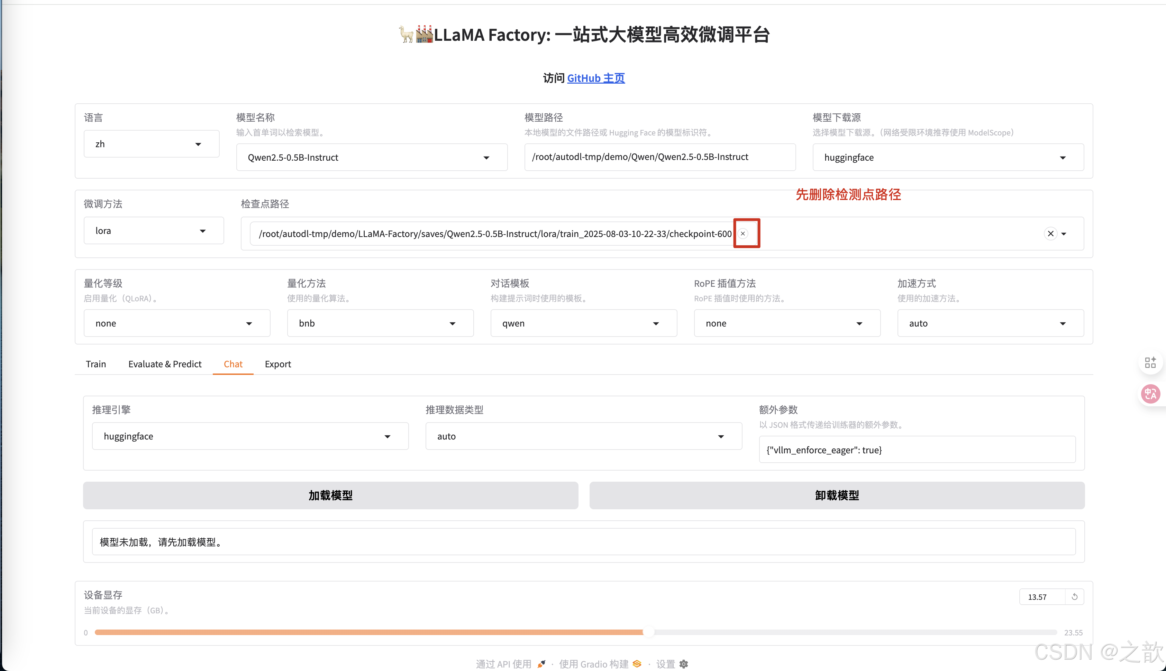The width and height of the screenshot is (1166, 671).
Task: Open the chat template qwen dropdown
Action: (x=584, y=323)
